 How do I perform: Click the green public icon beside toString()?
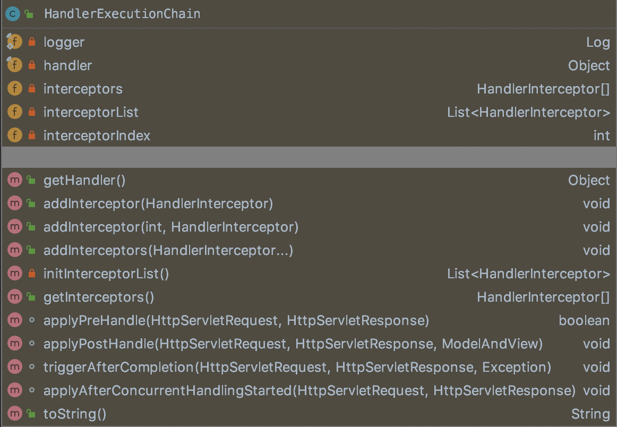click(32, 414)
